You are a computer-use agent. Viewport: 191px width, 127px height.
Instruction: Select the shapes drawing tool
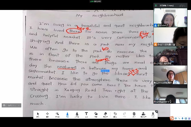(96, 115)
